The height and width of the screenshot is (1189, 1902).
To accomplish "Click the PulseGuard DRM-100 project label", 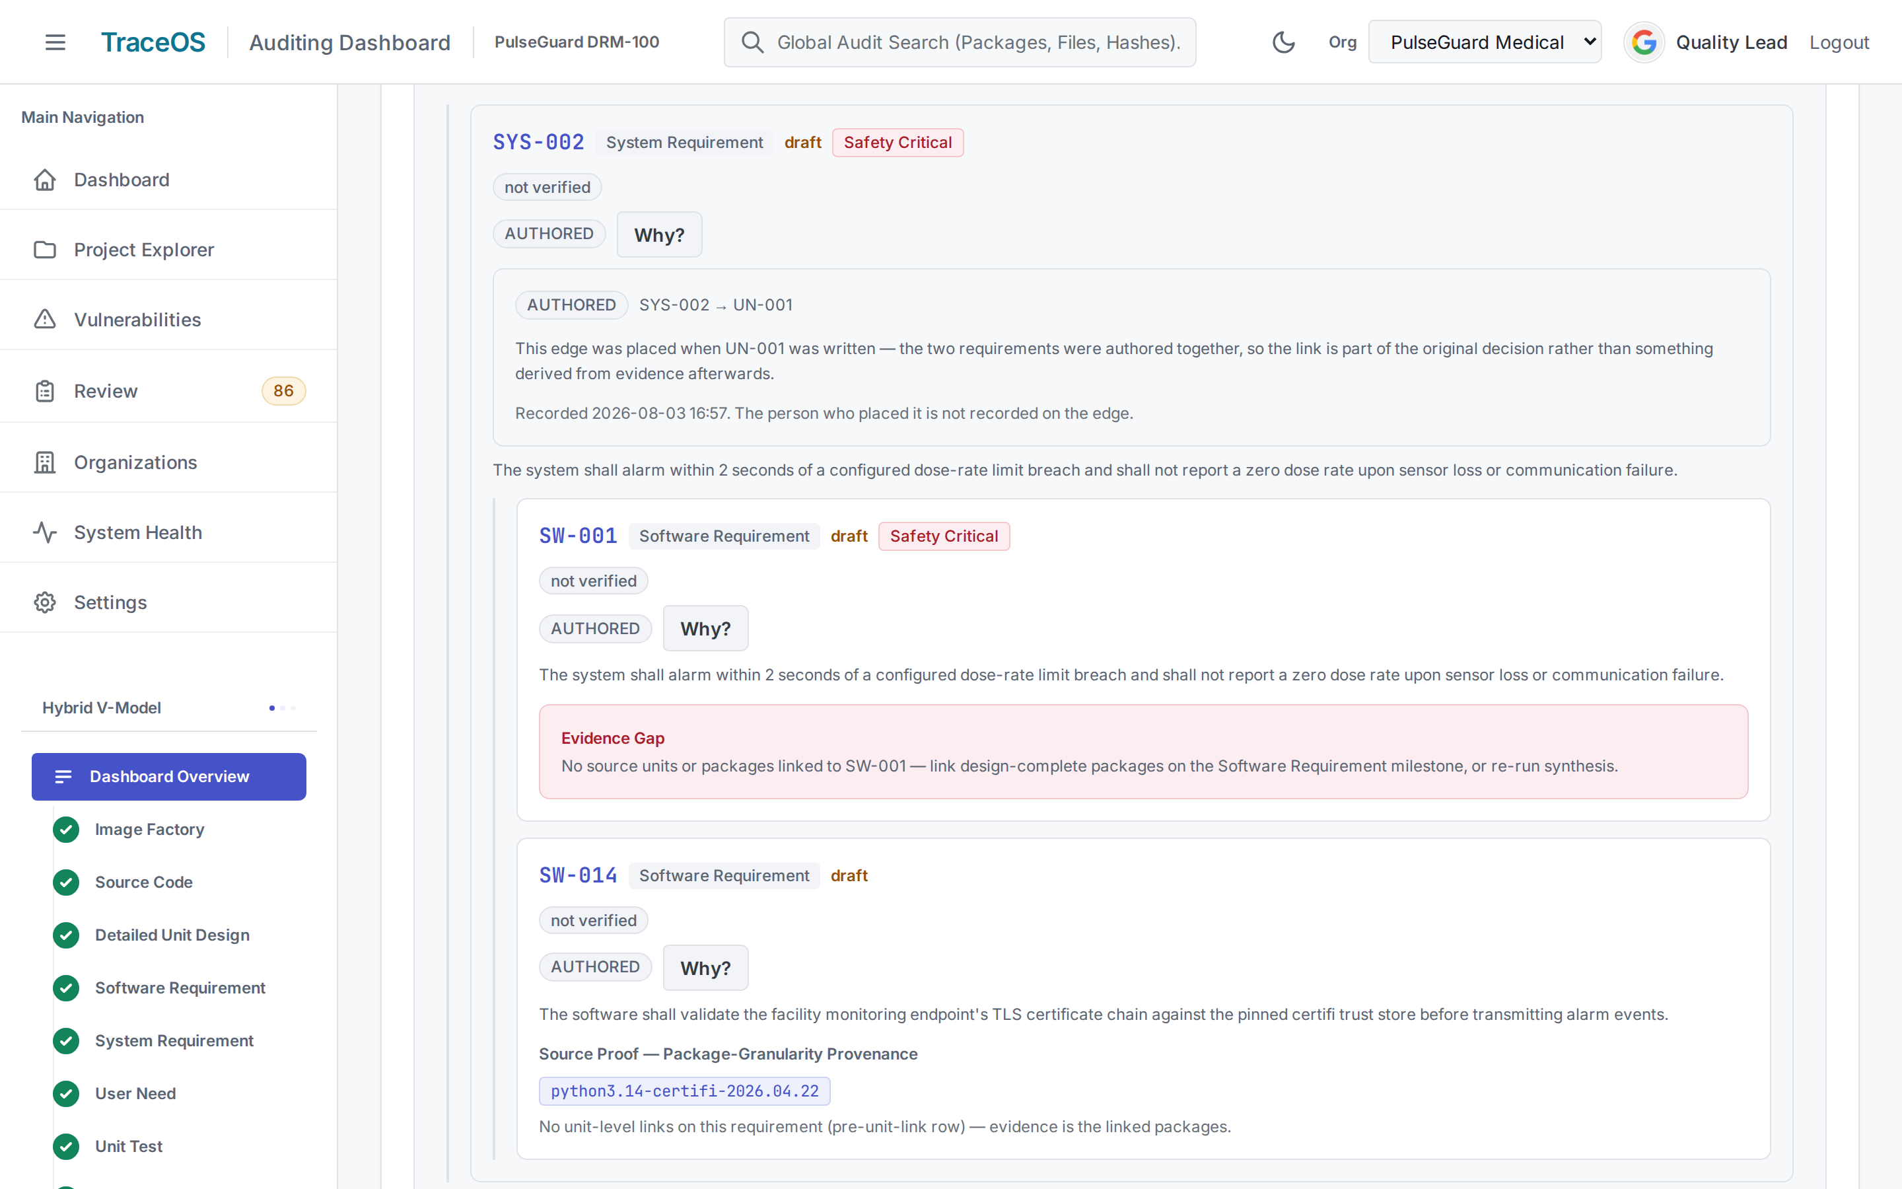I will [x=577, y=42].
